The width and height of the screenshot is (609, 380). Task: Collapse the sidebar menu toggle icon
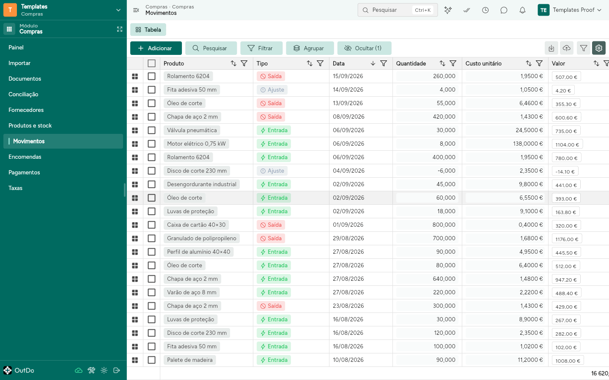(136, 10)
